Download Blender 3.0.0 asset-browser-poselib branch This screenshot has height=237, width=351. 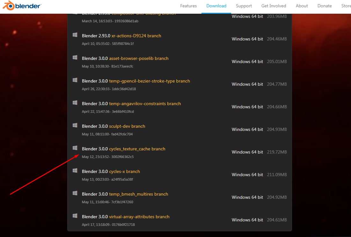[125, 58]
